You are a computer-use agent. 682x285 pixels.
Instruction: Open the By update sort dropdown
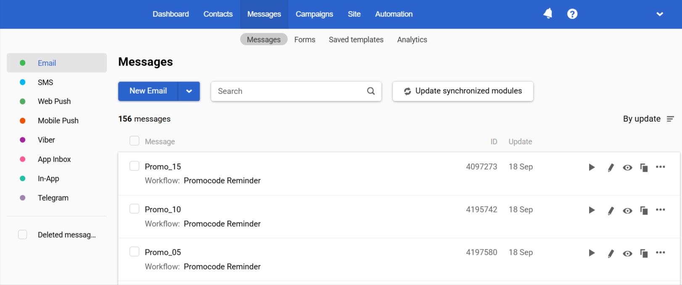pyautogui.click(x=648, y=119)
